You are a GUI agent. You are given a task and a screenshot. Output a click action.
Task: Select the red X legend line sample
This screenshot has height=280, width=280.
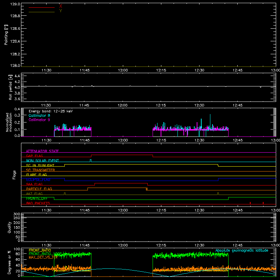(x=42, y=7)
